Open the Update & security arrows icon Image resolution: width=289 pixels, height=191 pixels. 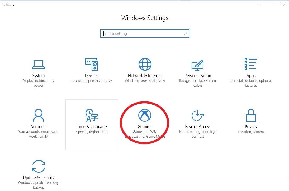point(39,166)
